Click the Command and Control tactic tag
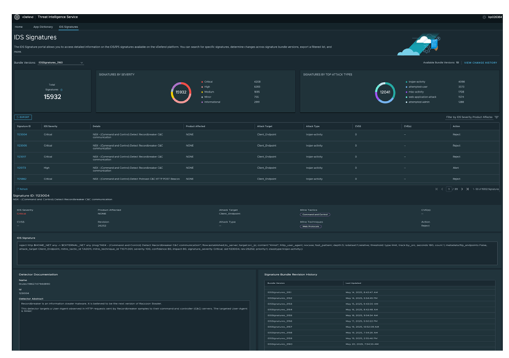509x358 pixels. pyautogui.click(x=315, y=214)
